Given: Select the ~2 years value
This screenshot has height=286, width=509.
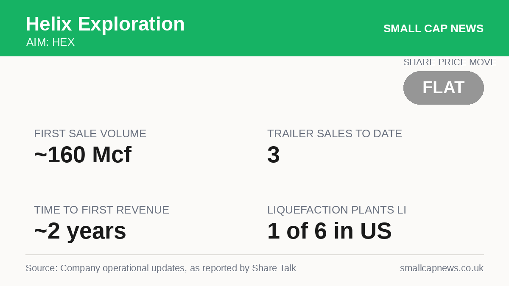Looking at the screenshot, I should (x=80, y=231).
